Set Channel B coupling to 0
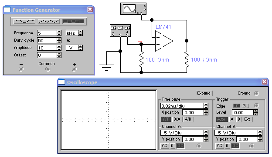The height and width of the screenshot is (157, 272). (x=227, y=146)
